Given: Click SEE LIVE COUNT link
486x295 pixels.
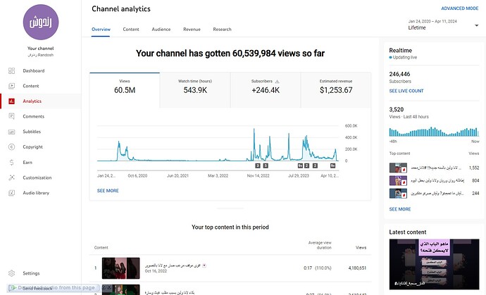Looking at the screenshot, I should 406,91.
